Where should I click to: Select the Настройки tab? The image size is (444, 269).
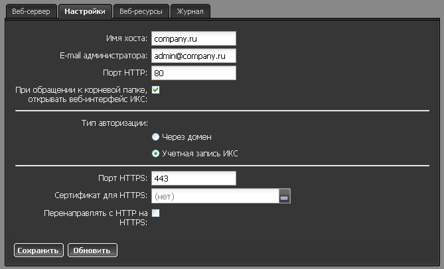click(x=84, y=11)
